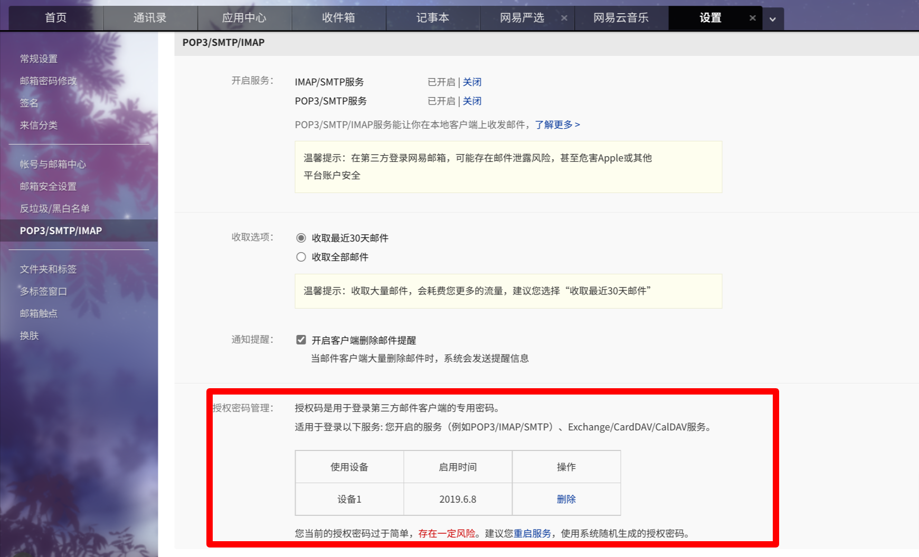Select the 收取最近30天邮件 radio option
This screenshot has height=557, width=919.
tap(301, 238)
